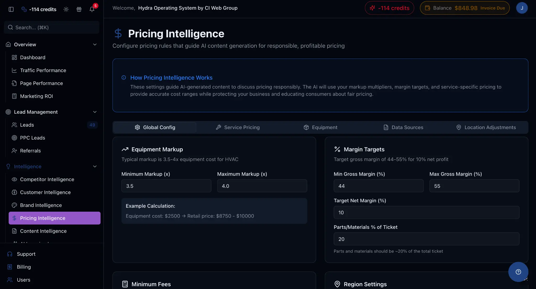Click the -114 credits badge
Image resolution: width=536 pixels, height=289 pixels.
pyautogui.click(x=389, y=8)
